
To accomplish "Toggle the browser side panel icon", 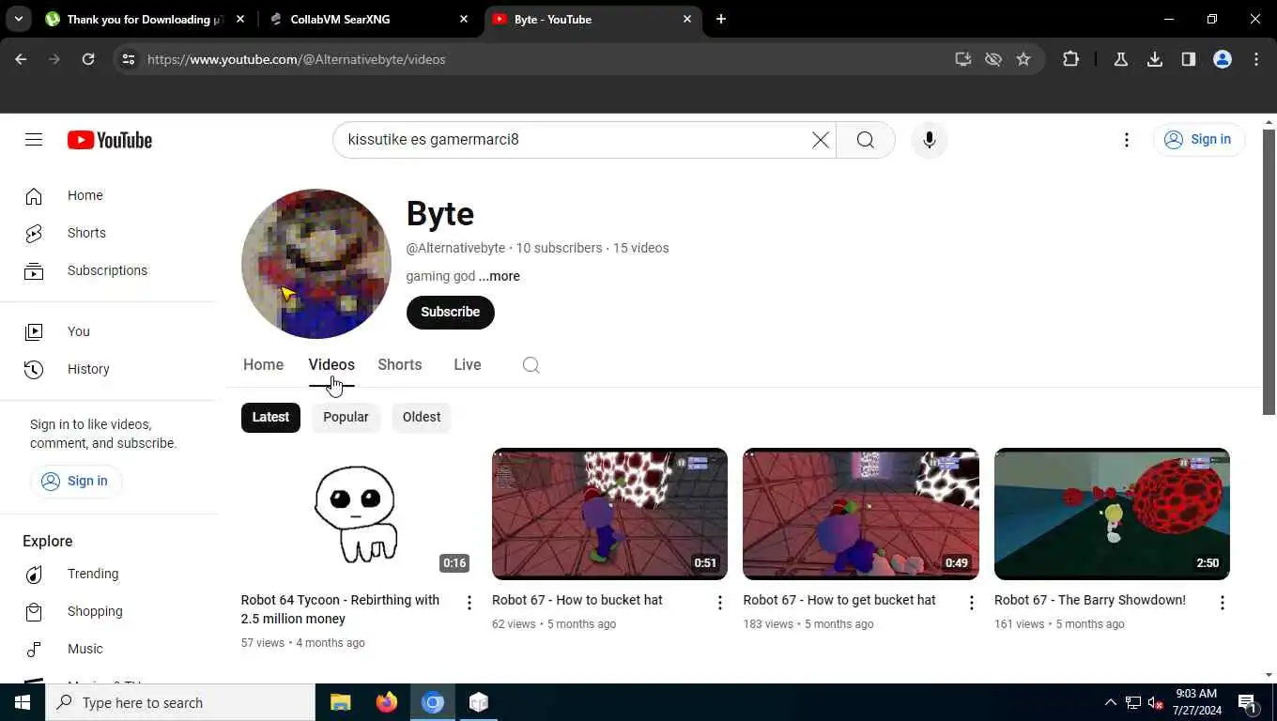I will click(x=1189, y=59).
